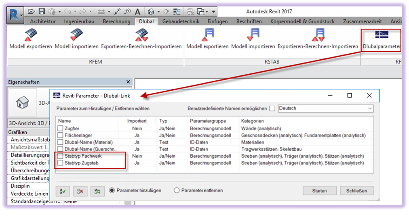
Task: Open the Synchronize dropdown arrow
Action: (59, 12)
